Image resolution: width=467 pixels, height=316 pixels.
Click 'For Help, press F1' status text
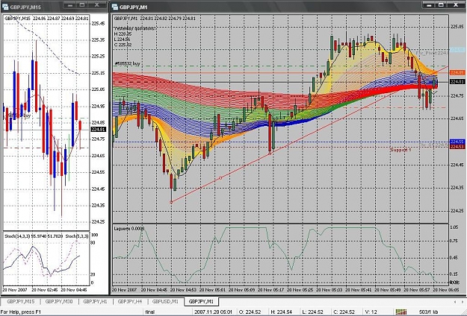[x=22, y=312]
